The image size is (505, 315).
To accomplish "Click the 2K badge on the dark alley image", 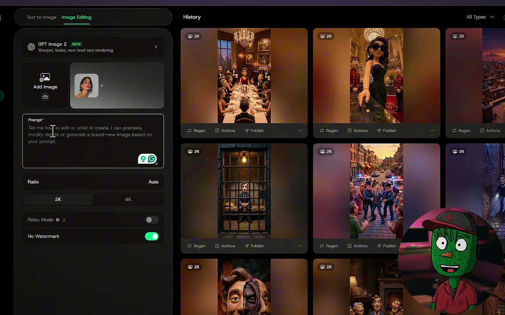I will pos(459,151).
